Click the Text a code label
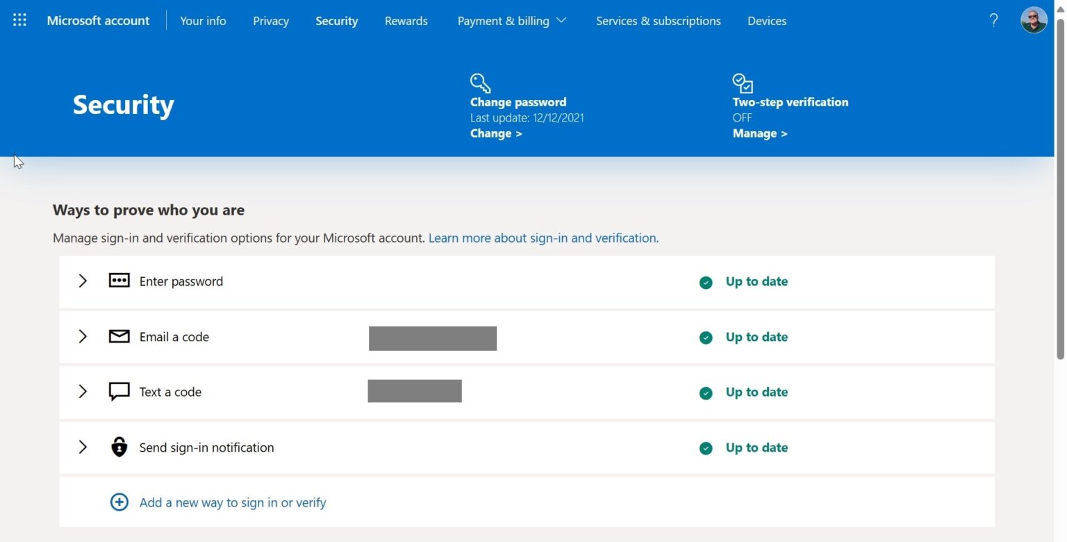Viewport: 1067px width, 542px height. pyautogui.click(x=170, y=392)
